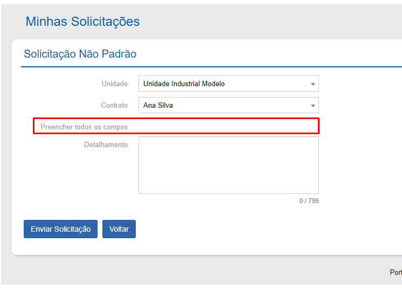The height and width of the screenshot is (291, 402).
Task: Click the Contrato dropdown arrow
Action: (313, 106)
